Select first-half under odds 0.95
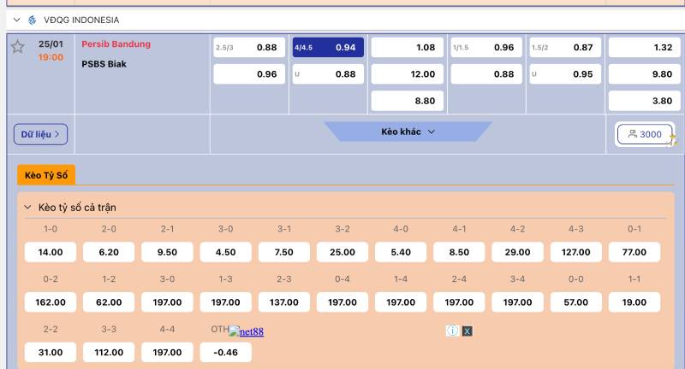This screenshot has width=685, height=369. (565, 74)
